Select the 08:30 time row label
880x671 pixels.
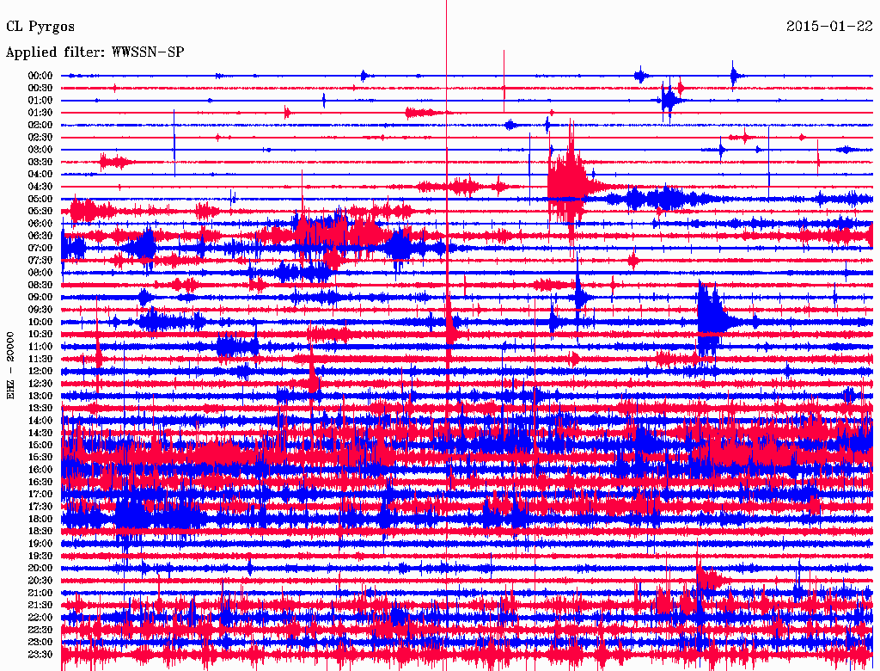(40, 286)
